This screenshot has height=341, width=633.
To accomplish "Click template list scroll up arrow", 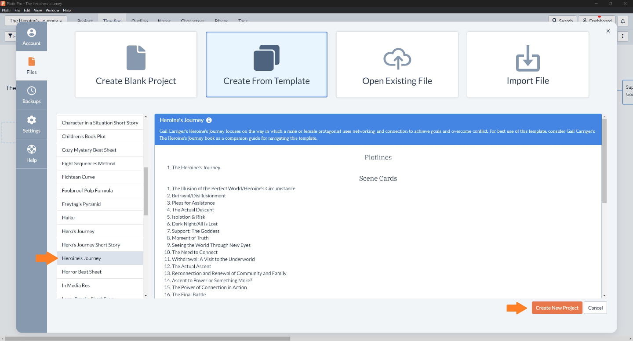I will (x=146, y=116).
